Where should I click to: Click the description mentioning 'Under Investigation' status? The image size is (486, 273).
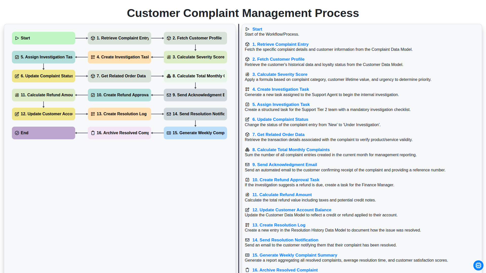coord(313,125)
